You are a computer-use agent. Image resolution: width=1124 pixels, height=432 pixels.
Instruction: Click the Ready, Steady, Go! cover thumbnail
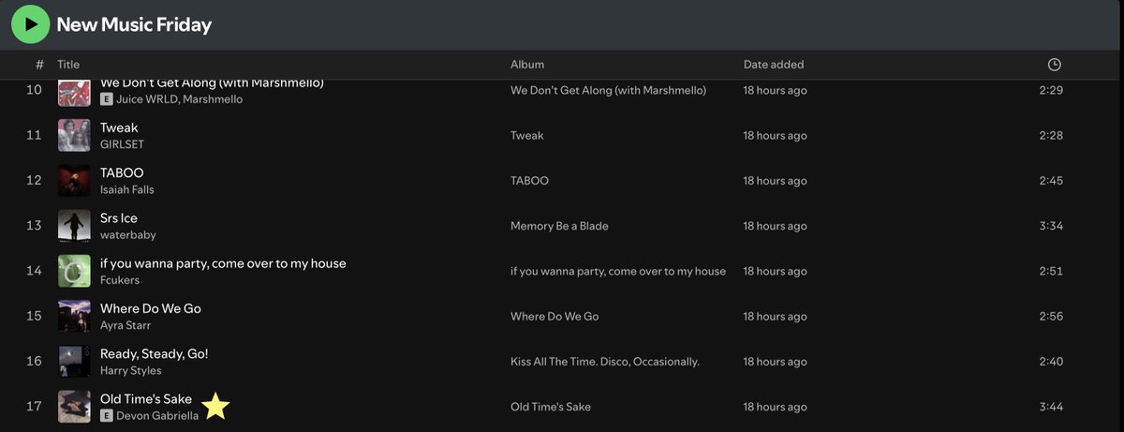point(74,361)
